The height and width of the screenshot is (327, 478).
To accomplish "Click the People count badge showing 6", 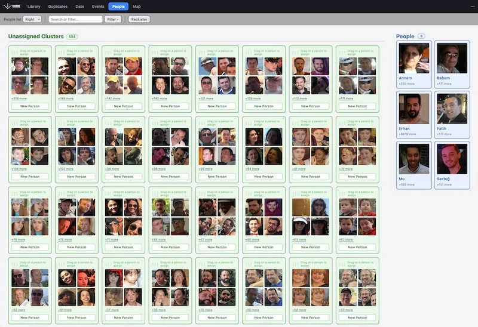I will click(421, 36).
